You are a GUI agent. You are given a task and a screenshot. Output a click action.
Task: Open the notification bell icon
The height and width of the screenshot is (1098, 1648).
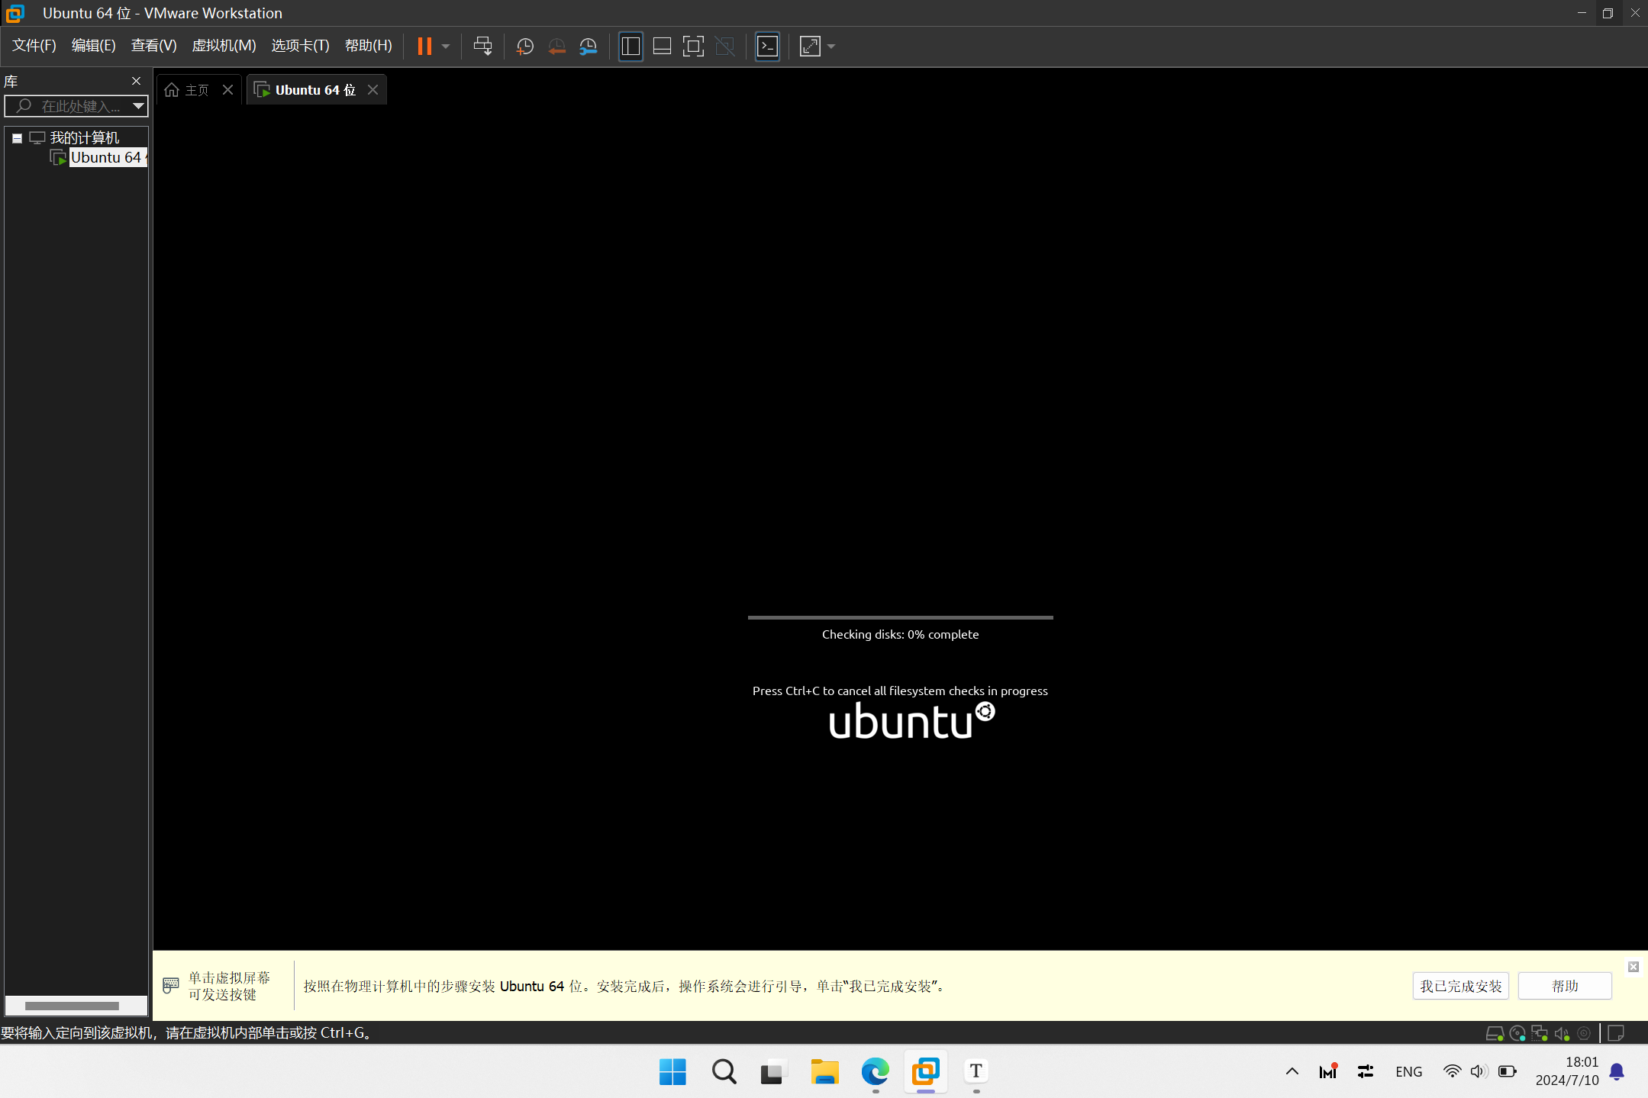point(1617,1072)
